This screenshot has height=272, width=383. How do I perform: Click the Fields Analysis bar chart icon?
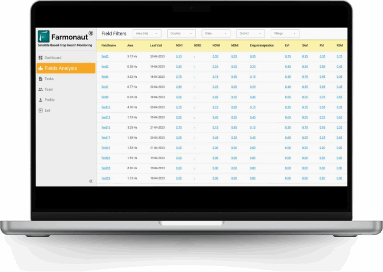40,68
